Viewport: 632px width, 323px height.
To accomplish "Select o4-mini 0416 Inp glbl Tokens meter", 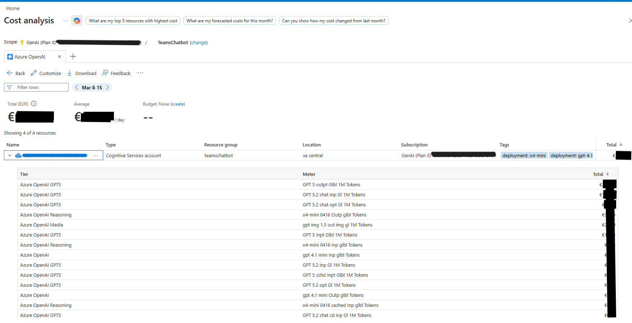I will tap(333, 245).
